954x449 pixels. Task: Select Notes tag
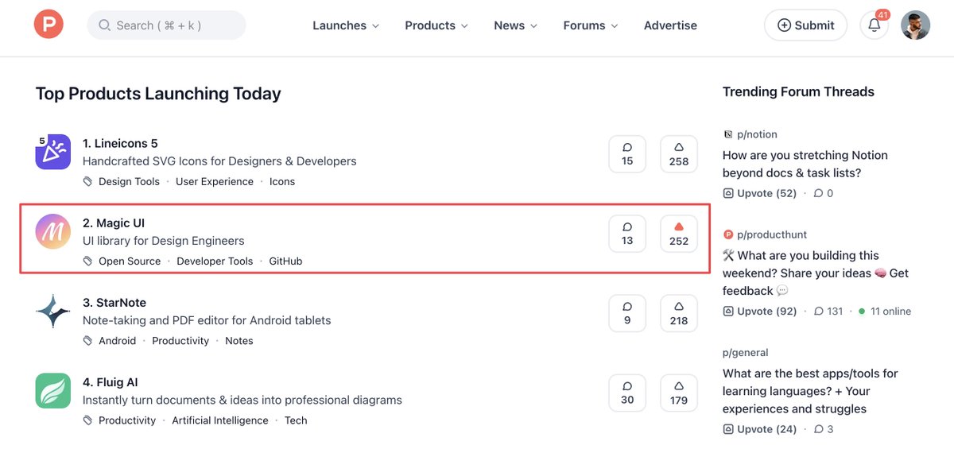[x=239, y=341]
